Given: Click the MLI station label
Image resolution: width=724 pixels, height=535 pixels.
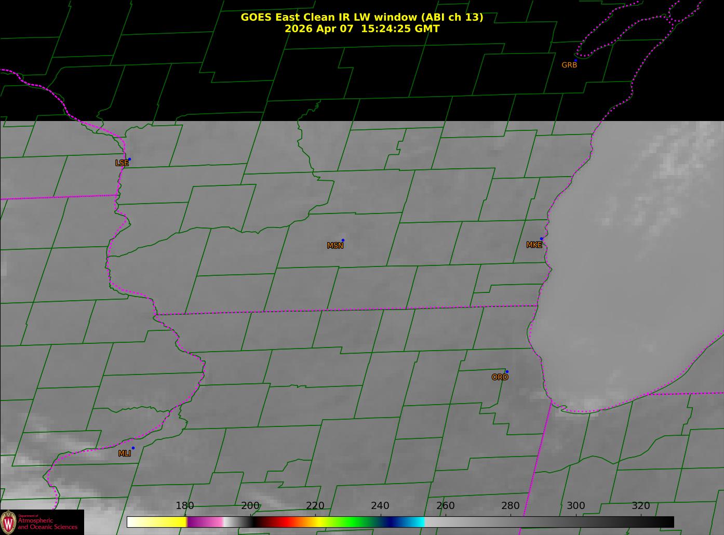Looking at the screenshot, I should pos(124,453).
